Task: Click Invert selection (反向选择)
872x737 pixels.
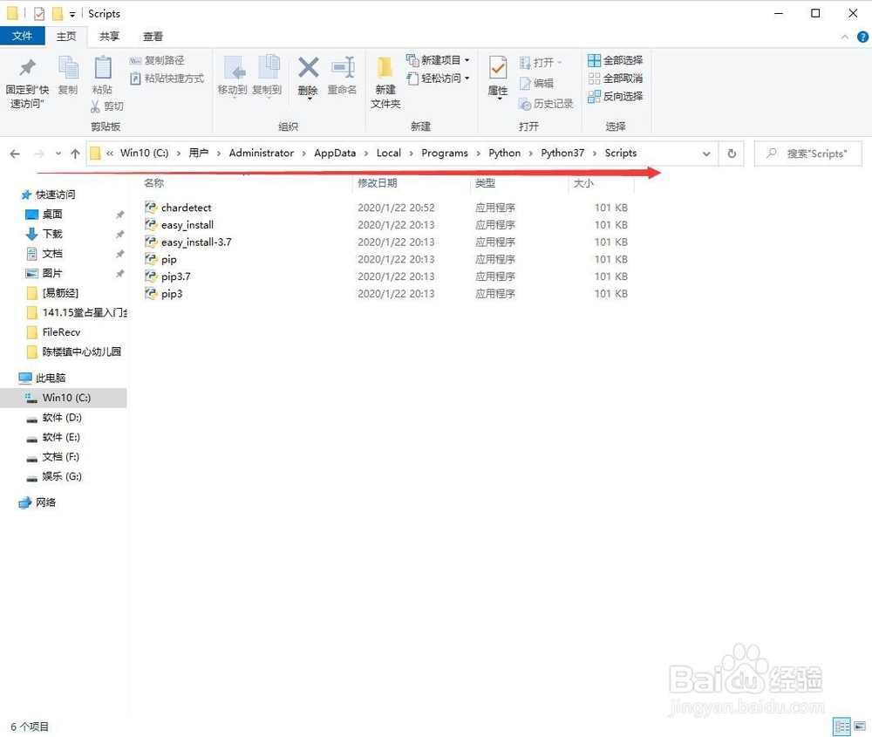Action: [x=615, y=96]
